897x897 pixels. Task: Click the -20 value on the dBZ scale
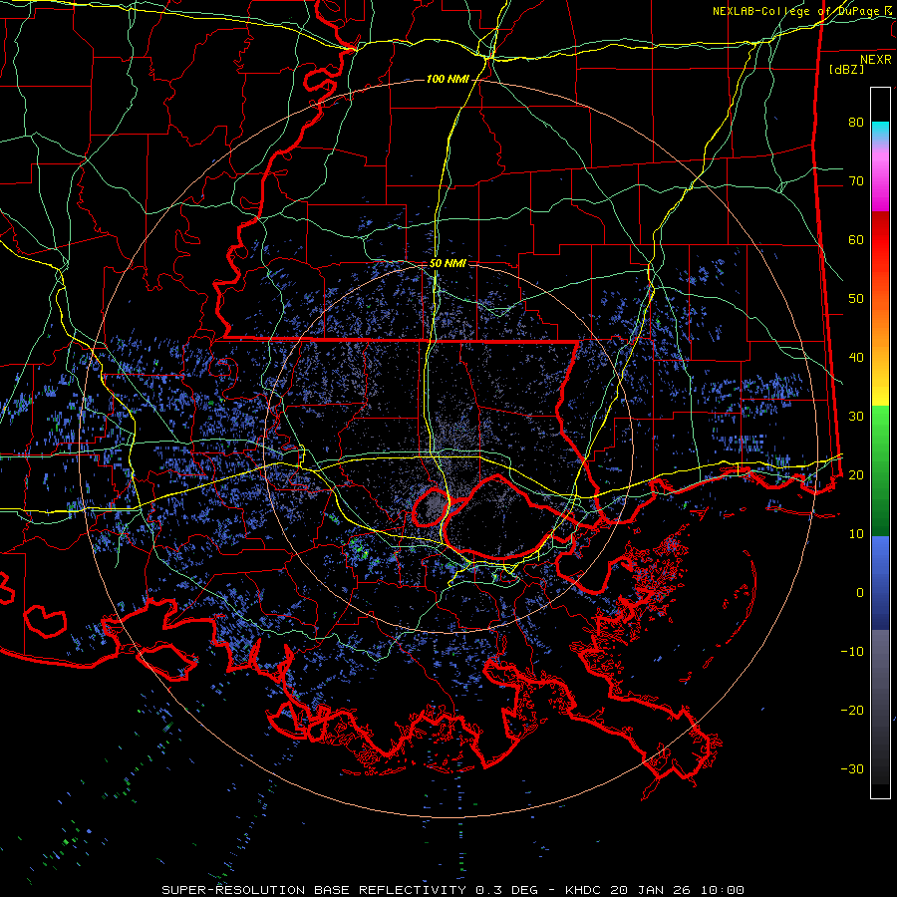pos(852,710)
